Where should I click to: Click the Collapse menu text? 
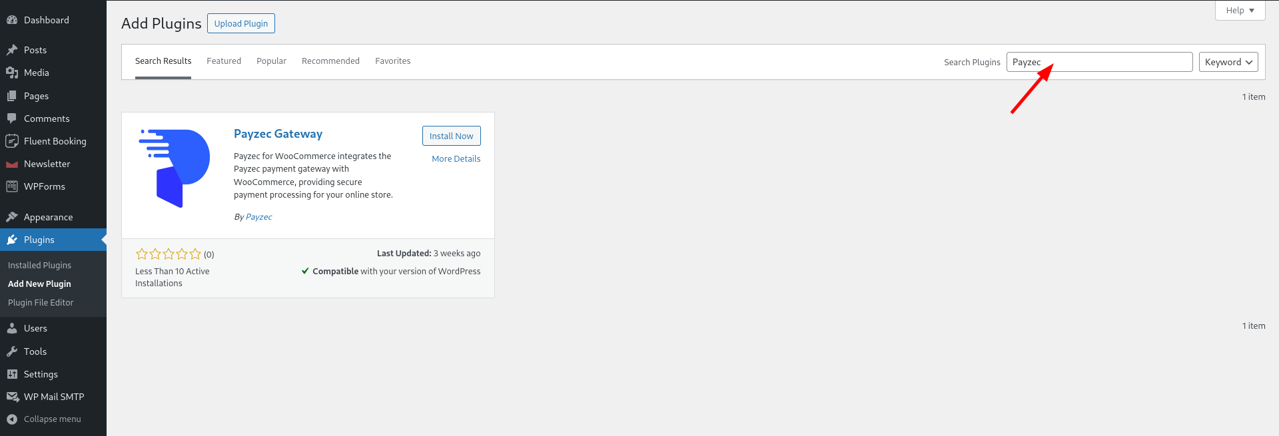(x=53, y=419)
